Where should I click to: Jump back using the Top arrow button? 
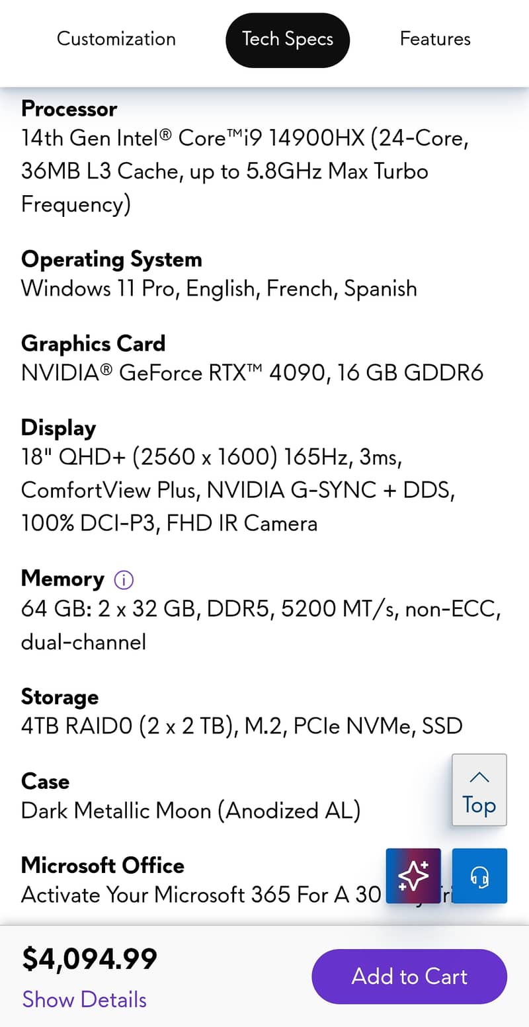479,790
